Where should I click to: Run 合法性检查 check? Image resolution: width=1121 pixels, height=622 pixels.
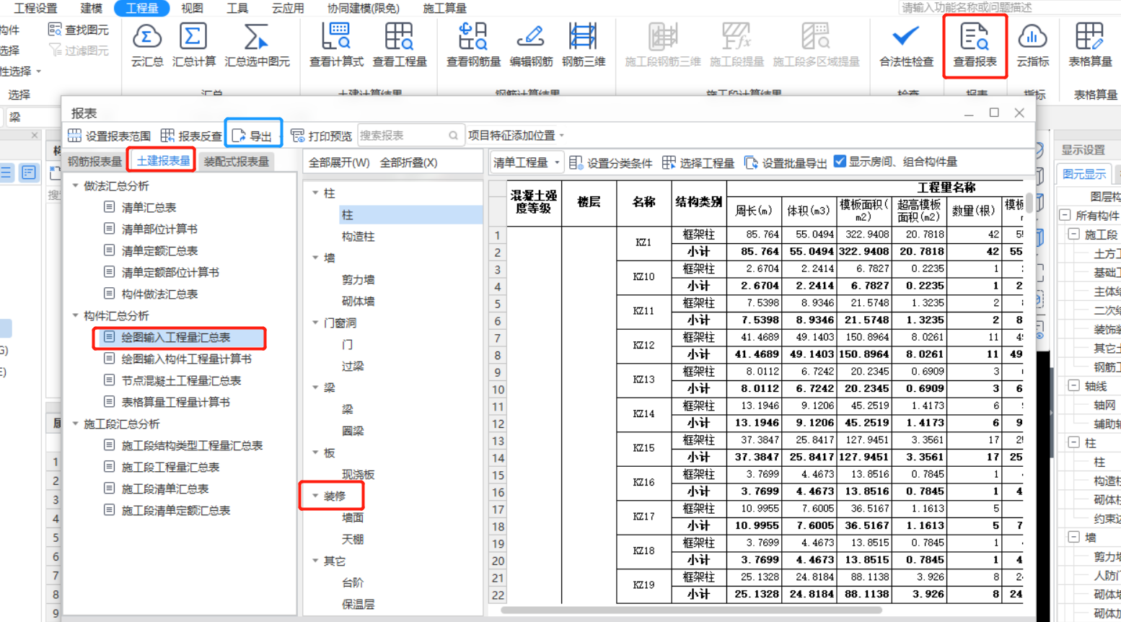pos(906,45)
